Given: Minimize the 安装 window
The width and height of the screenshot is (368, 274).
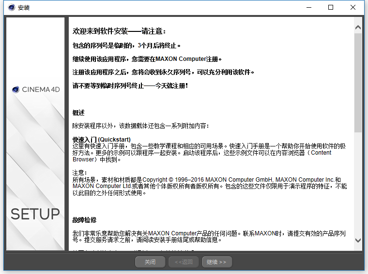Looking at the screenshot, I should 309,8.
